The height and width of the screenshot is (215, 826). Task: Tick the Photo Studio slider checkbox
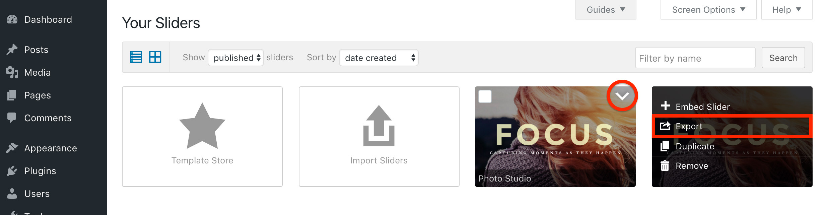tap(485, 96)
